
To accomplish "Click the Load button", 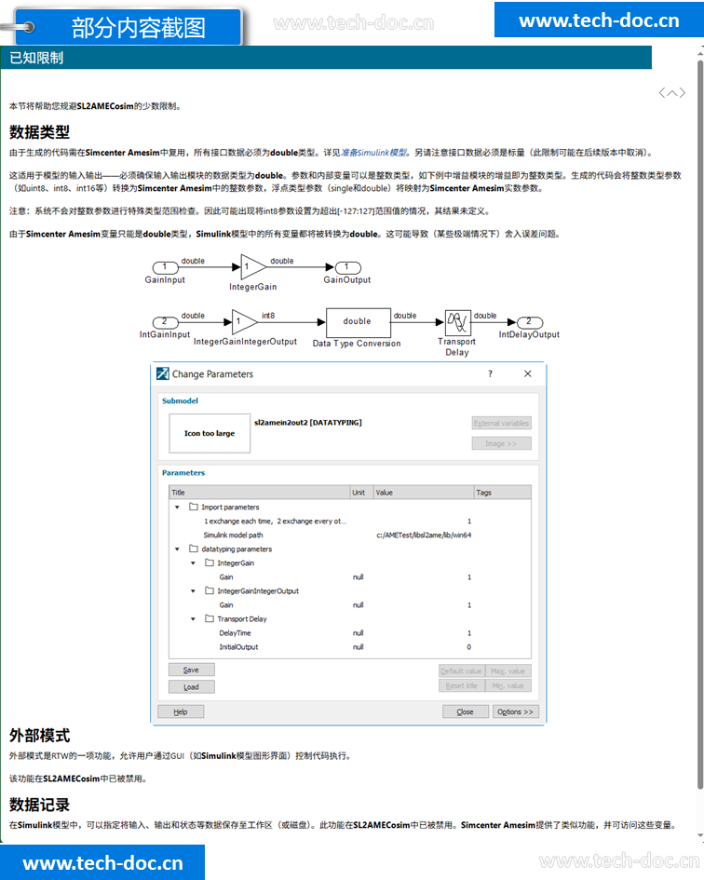I will 192,687.
